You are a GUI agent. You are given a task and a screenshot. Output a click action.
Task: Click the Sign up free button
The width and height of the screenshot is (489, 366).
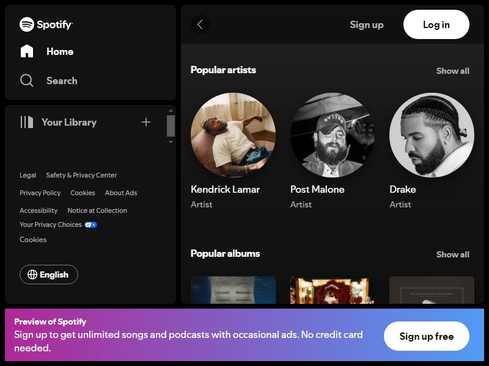pyautogui.click(x=427, y=336)
